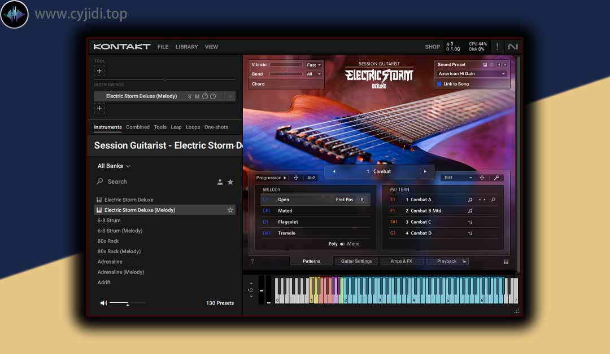The height and width of the screenshot is (354, 610).
Task: Click the speaker volume icon in the browser
Action: click(x=103, y=303)
